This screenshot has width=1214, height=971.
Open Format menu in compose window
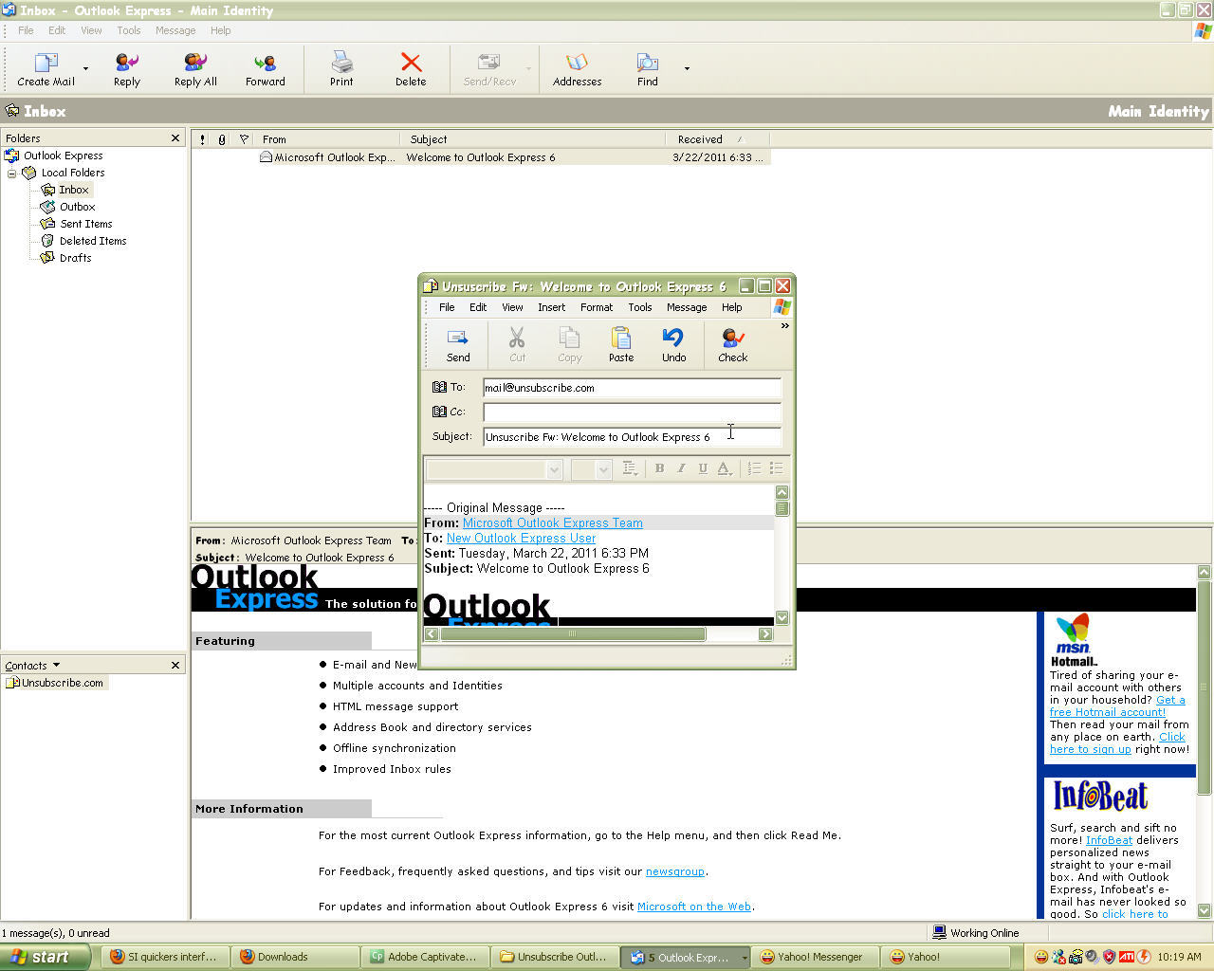pyautogui.click(x=597, y=307)
